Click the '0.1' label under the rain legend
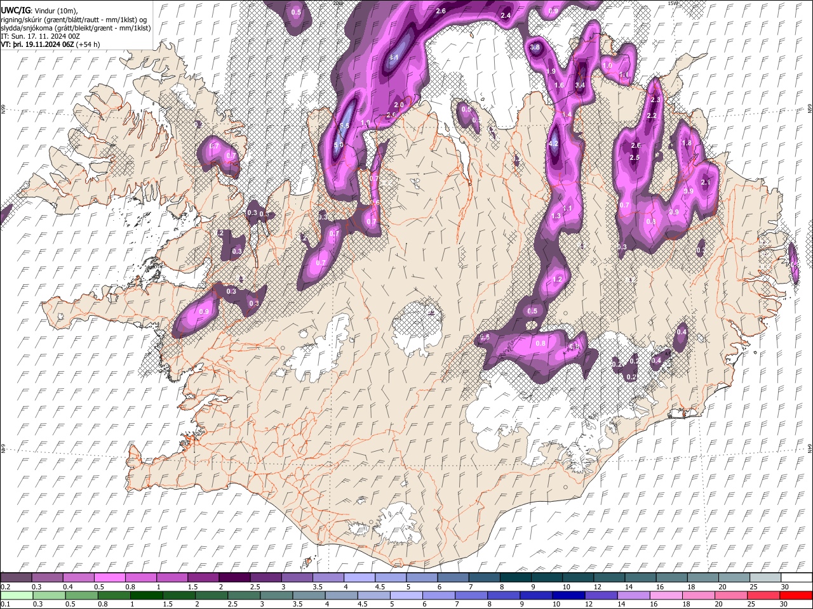Image resolution: width=813 pixels, height=609 pixels. tap(5, 605)
